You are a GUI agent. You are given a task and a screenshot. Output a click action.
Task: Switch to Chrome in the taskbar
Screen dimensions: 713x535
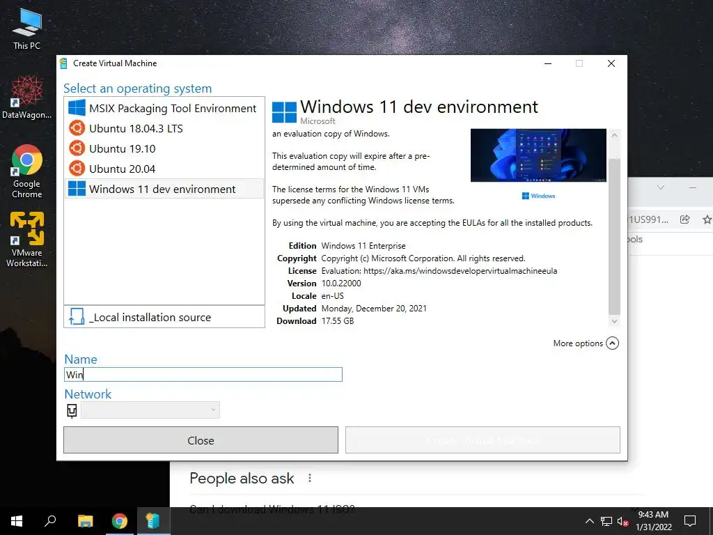coord(120,521)
